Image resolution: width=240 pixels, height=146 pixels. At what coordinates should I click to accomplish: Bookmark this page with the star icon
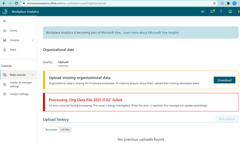215,3
